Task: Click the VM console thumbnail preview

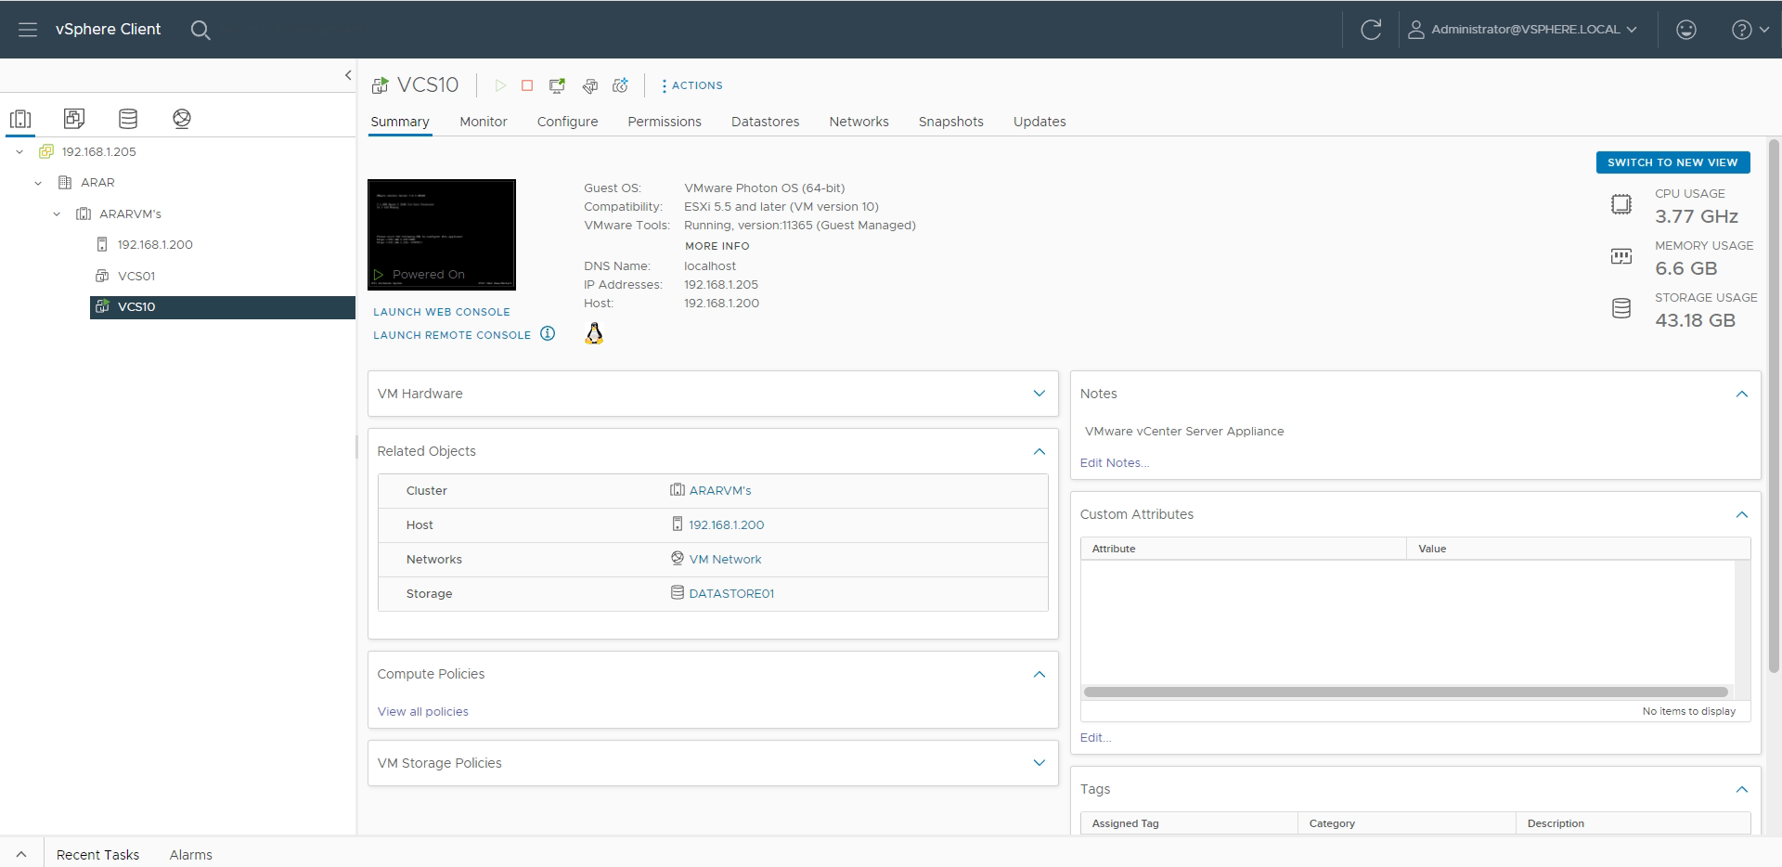Action: point(442,235)
